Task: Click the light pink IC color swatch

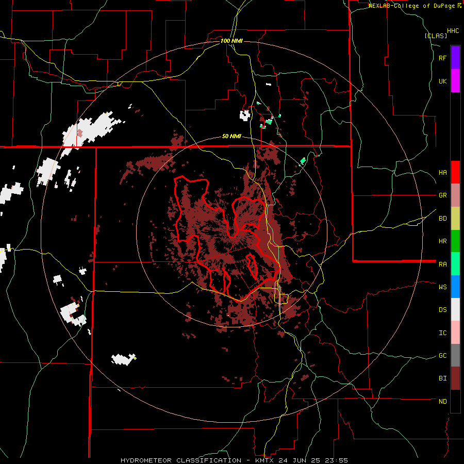Action: [x=455, y=333]
